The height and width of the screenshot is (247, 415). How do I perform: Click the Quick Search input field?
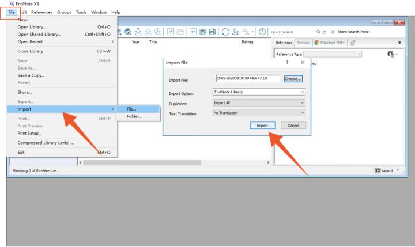(292, 32)
